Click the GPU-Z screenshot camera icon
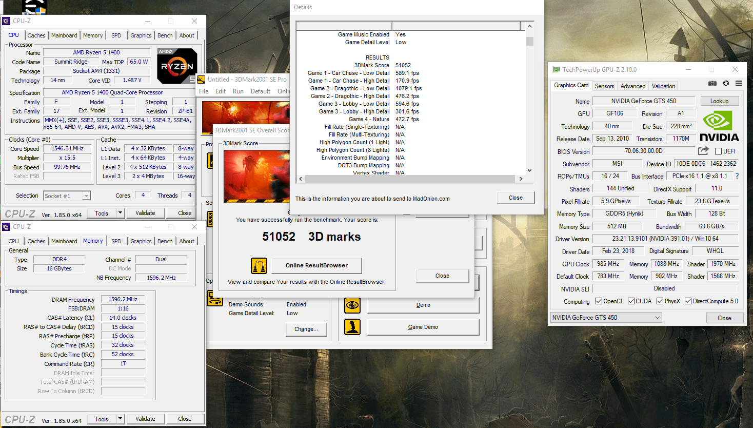This screenshot has width=753, height=428. click(712, 83)
